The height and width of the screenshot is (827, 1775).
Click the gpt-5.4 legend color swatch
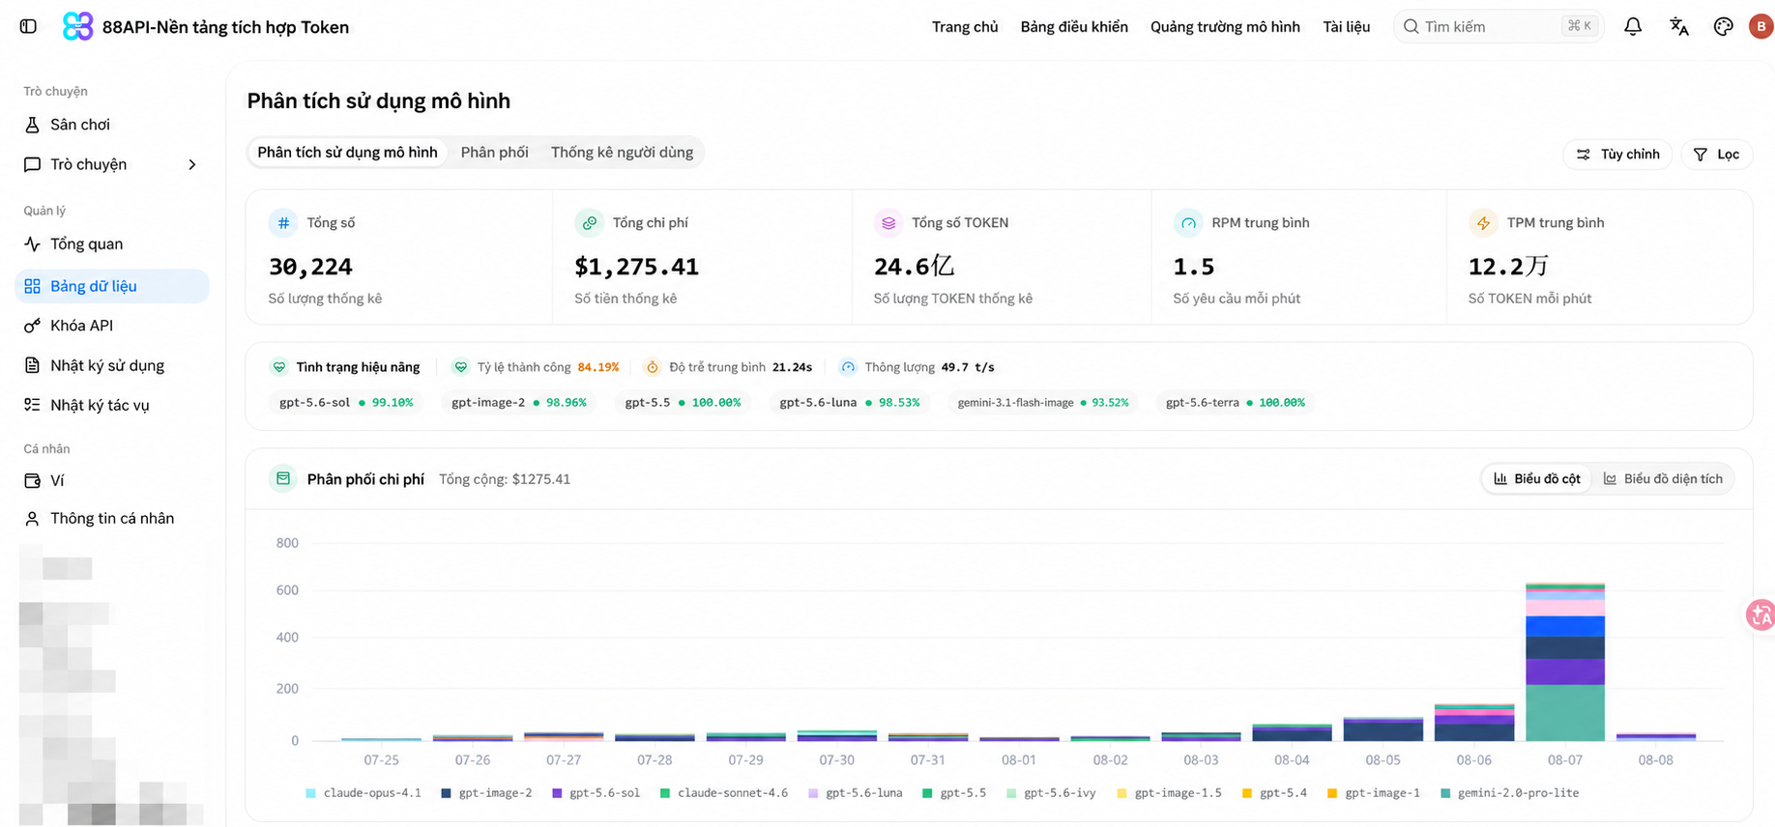(x=1247, y=793)
